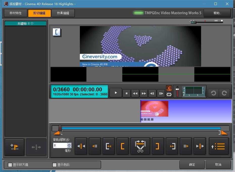Click the split at keyframe button
Viewport: 235px width, 172px height.
click(x=36, y=147)
